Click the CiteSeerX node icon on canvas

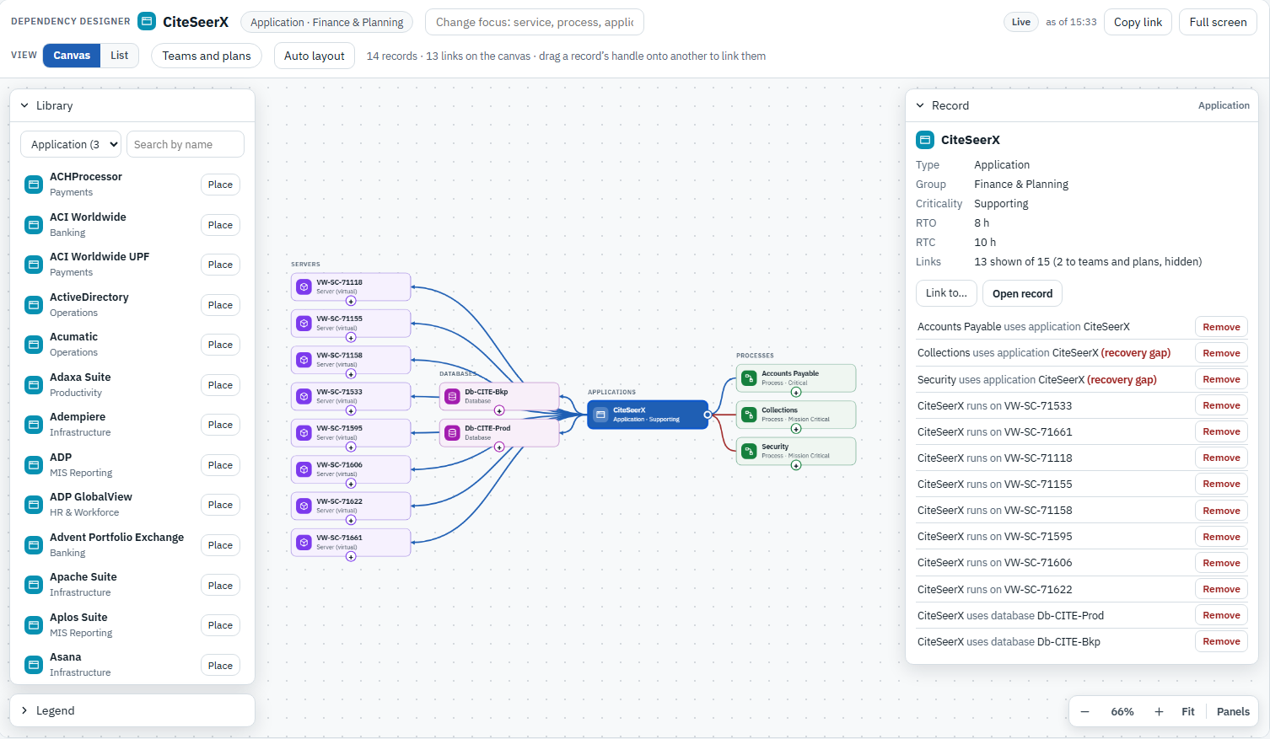[600, 415]
